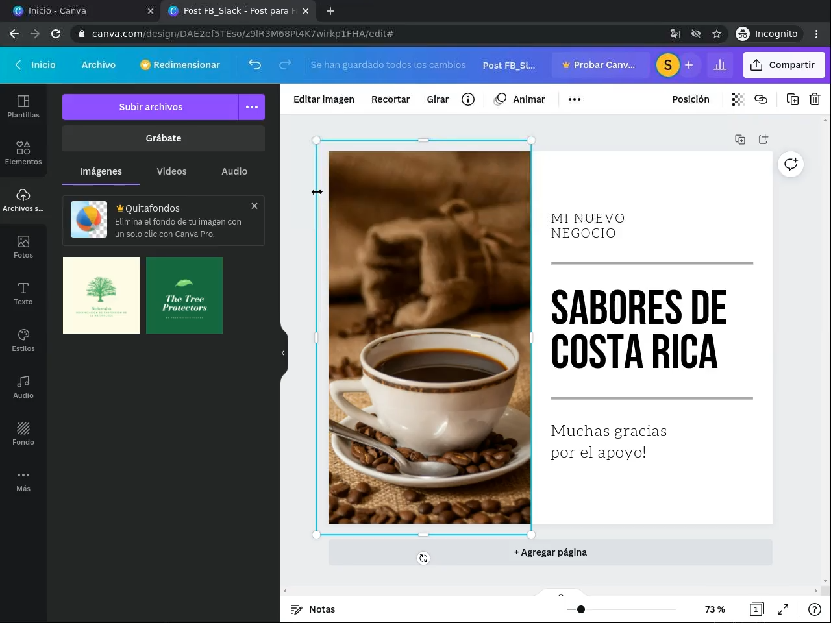Delete the selected image with the trash icon
This screenshot has width=831, height=623.
(815, 99)
